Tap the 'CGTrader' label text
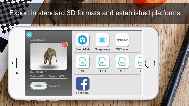 coord(122,49)
